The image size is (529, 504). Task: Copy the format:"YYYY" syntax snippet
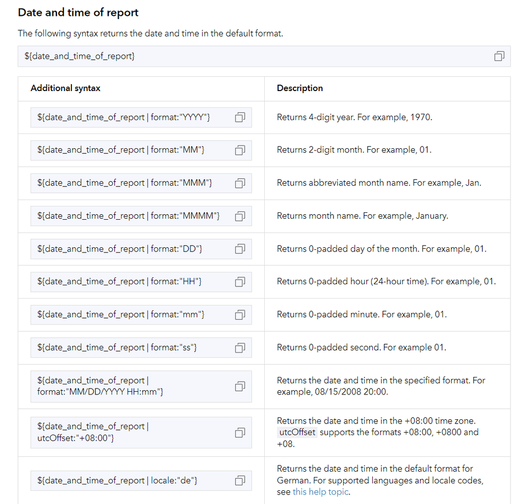240,118
